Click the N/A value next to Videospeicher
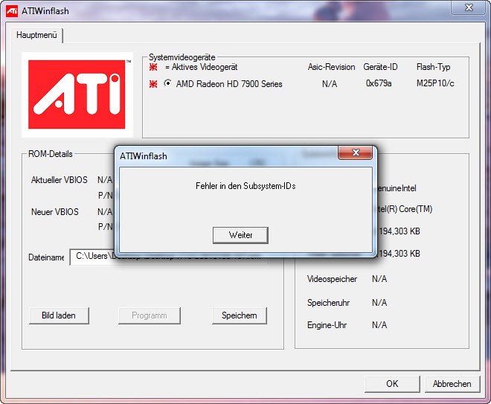The height and width of the screenshot is (404, 491). click(x=379, y=279)
